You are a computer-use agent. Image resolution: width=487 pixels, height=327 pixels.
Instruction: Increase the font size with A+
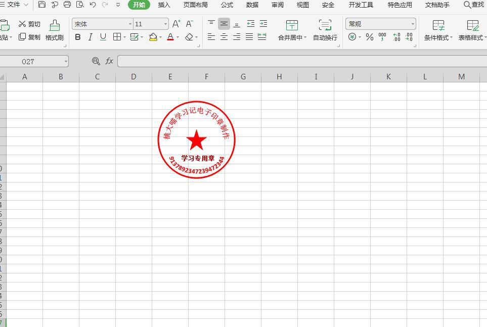coord(175,23)
